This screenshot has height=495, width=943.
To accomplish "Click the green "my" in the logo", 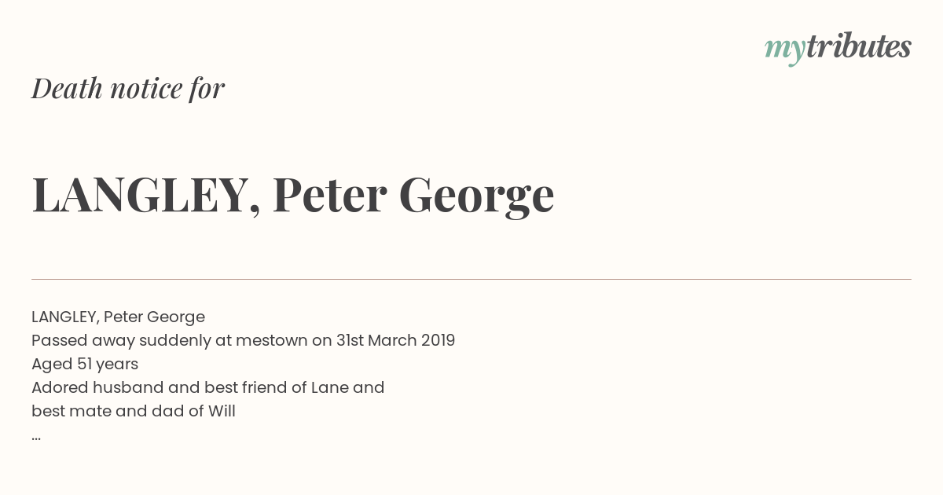I will (x=785, y=50).
